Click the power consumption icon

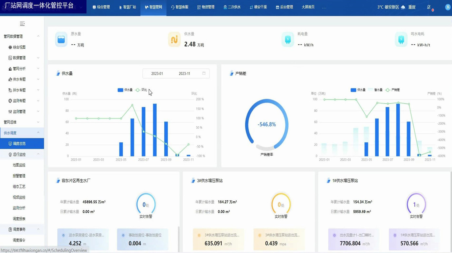click(x=288, y=40)
